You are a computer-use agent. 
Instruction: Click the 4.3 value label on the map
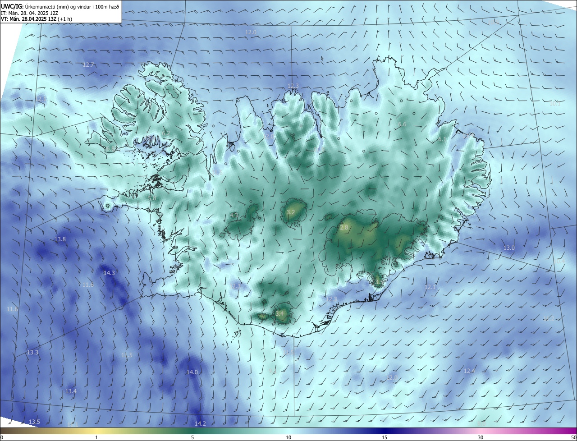(234, 216)
